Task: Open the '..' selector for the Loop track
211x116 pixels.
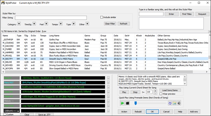Action: [x=108, y=106]
